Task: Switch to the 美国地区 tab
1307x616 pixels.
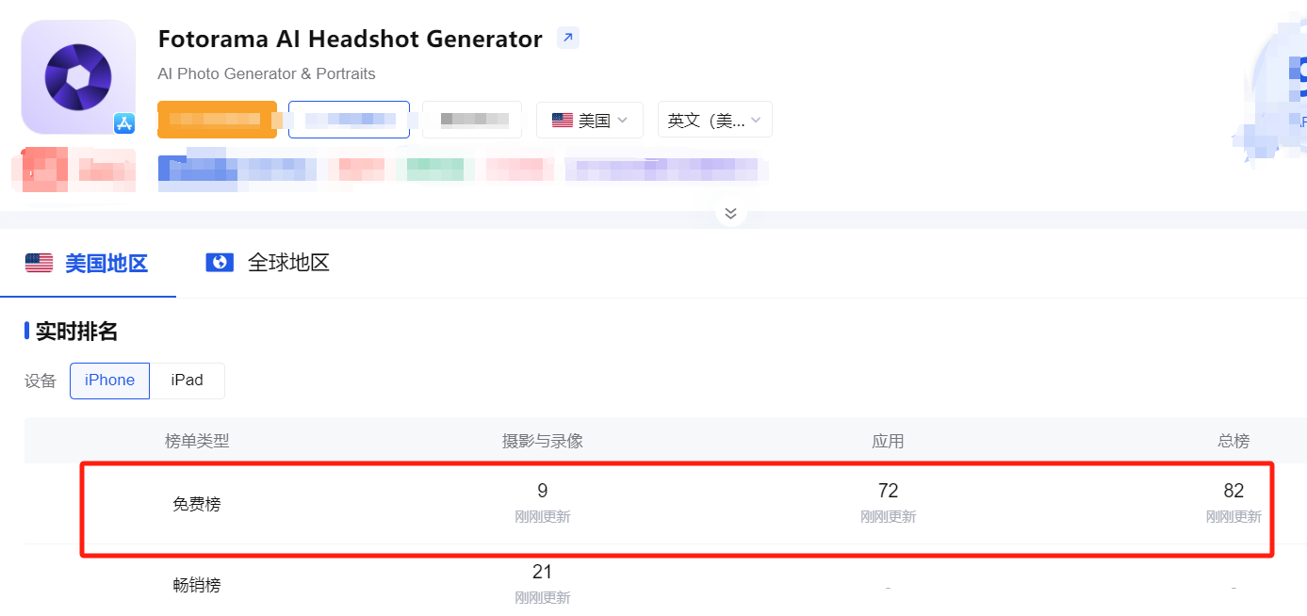Action: (106, 263)
